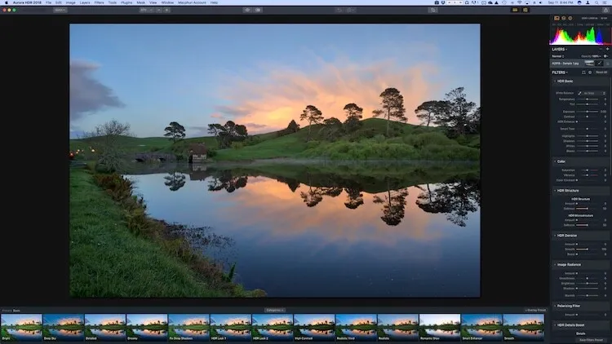The height and width of the screenshot is (344, 612).
Task: Open the Layers menu in menu bar
Action: 84,2
